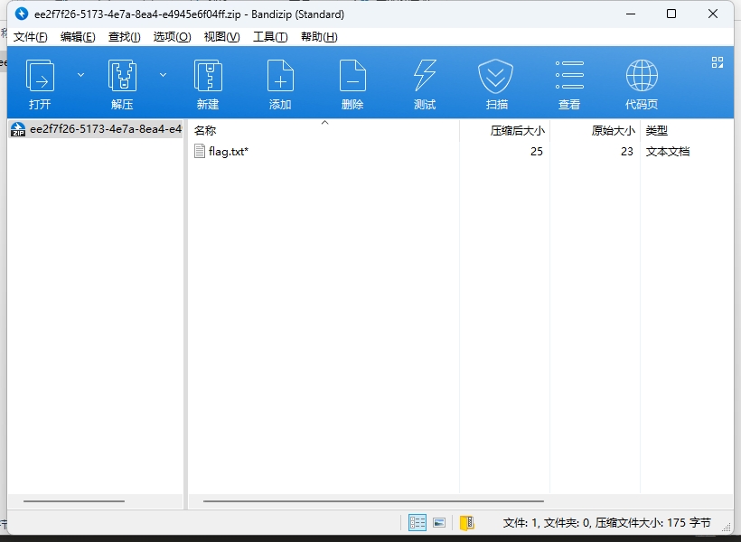Sort by 原始大小 column header
The height and width of the screenshot is (542, 741).
pos(595,130)
